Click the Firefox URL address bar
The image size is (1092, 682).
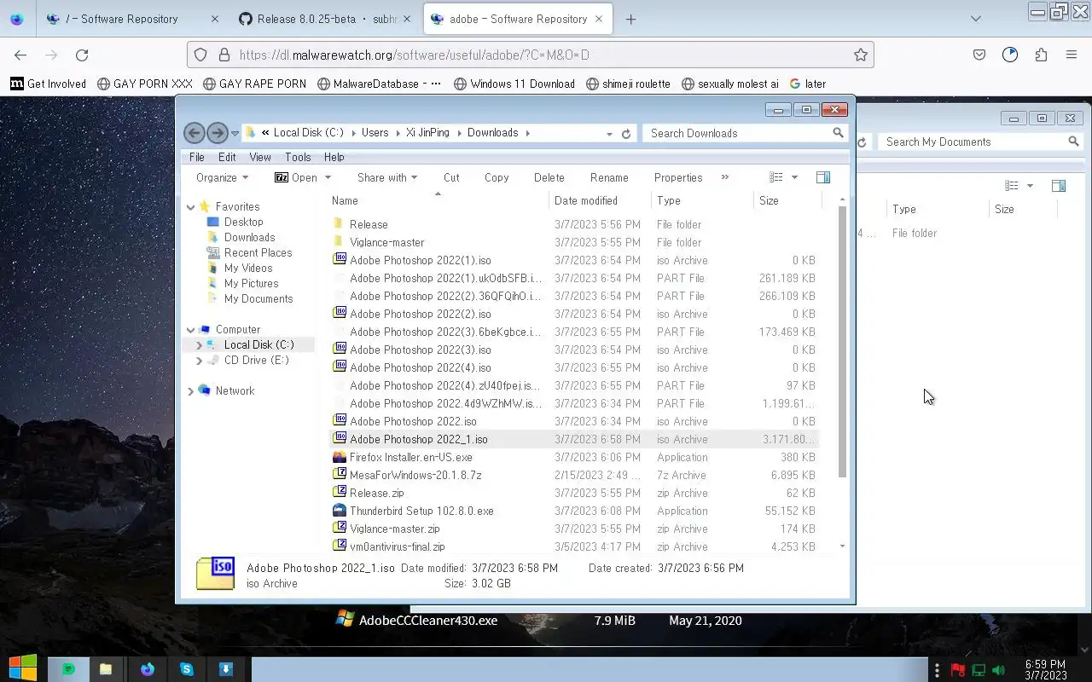pos(529,55)
